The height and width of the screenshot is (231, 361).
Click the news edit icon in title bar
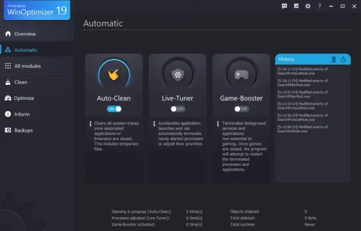[296, 6]
